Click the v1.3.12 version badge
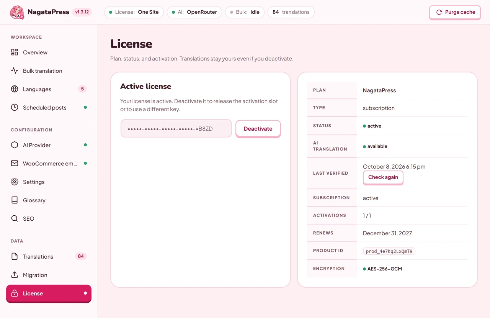The image size is (490, 318). [x=82, y=12]
